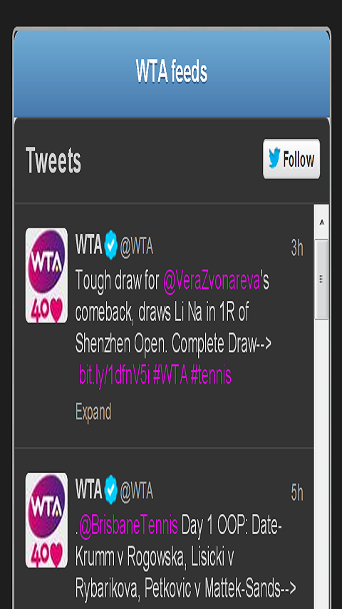Click the scrollbar track below the thumb

click(321, 462)
